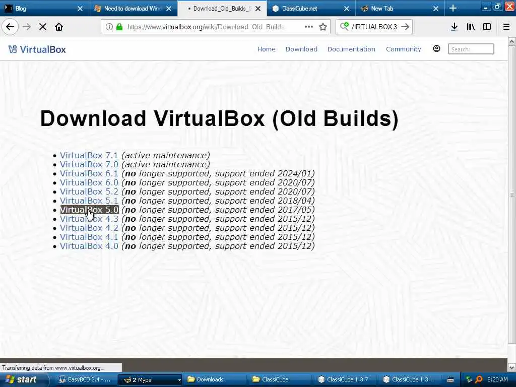Submit search with the arrow in search box
Screen dimensions: 516x387
[405, 27]
